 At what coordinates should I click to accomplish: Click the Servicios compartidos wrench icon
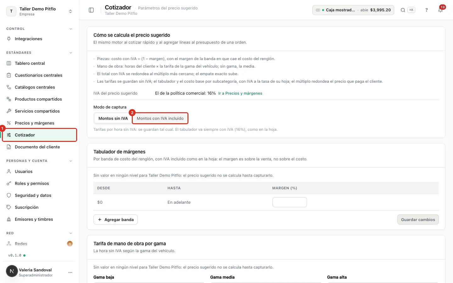coord(9,111)
